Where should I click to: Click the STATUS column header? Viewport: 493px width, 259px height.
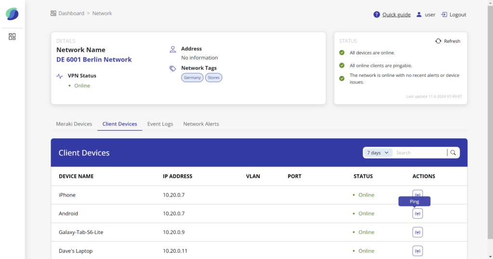click(x=363, y=176)
